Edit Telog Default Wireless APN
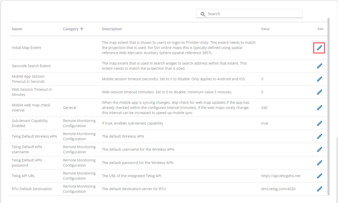This screenshot has height=203, width=338. (319, 136)
